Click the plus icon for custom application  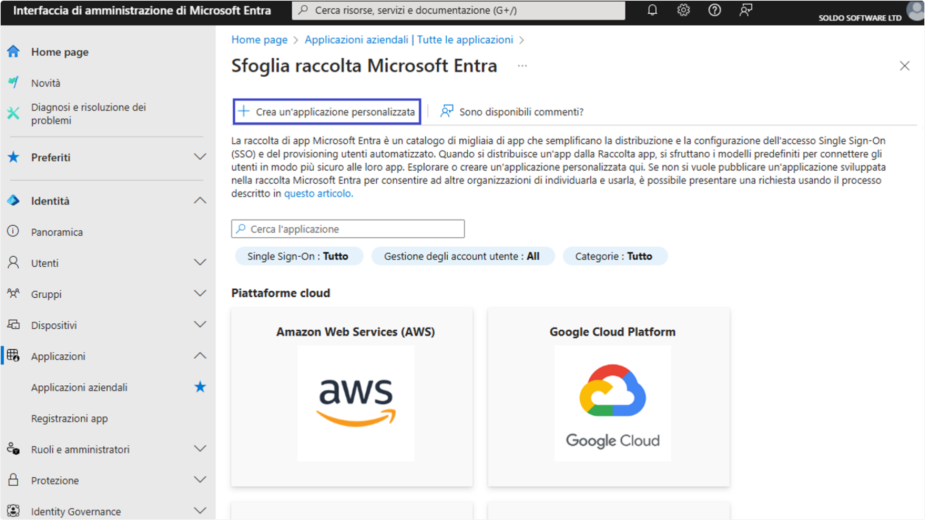click(244, 111)
